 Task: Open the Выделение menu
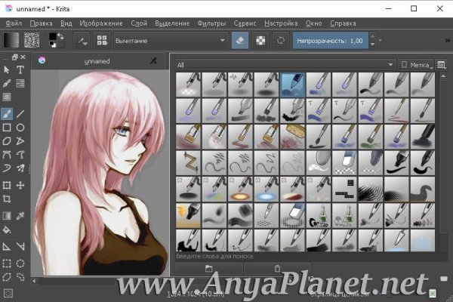click(172, 23)
